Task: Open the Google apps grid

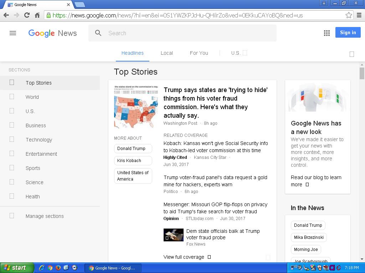Action: coord(327,33)
